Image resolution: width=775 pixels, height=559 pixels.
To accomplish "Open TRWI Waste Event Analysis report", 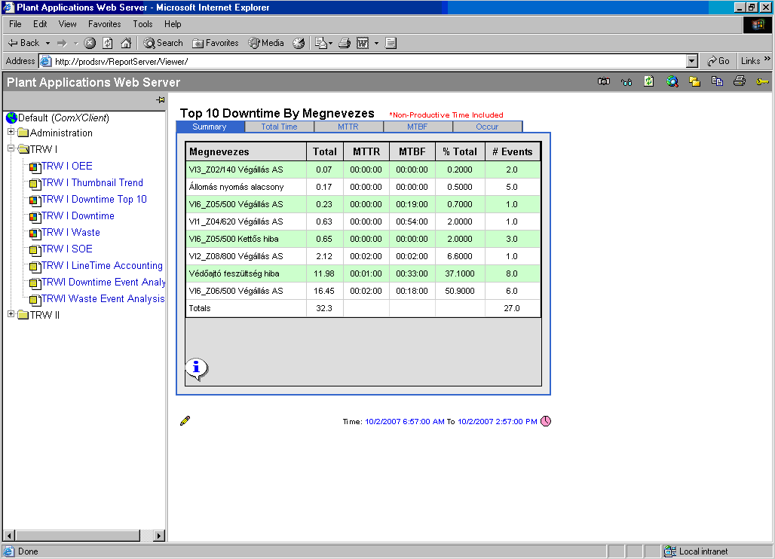I will click(103, 299).
